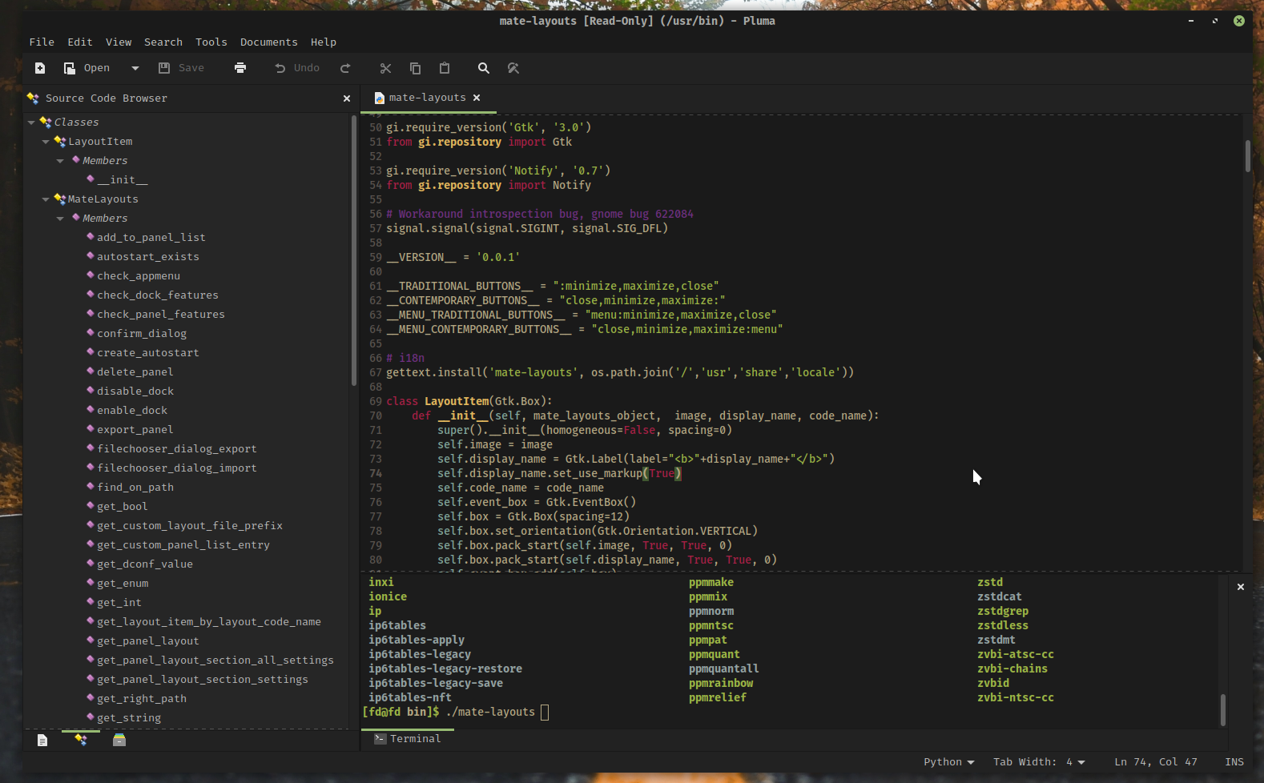1264x783 pixels.
Task: Click the Paste clipboard icon
Action: click(445, 68)
